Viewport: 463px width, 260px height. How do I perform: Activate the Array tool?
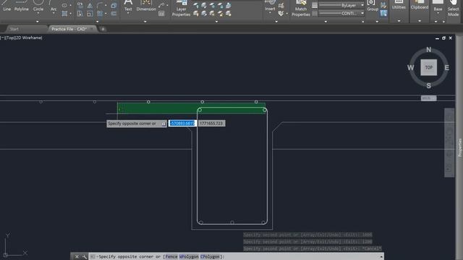click(x=100, y=14)
